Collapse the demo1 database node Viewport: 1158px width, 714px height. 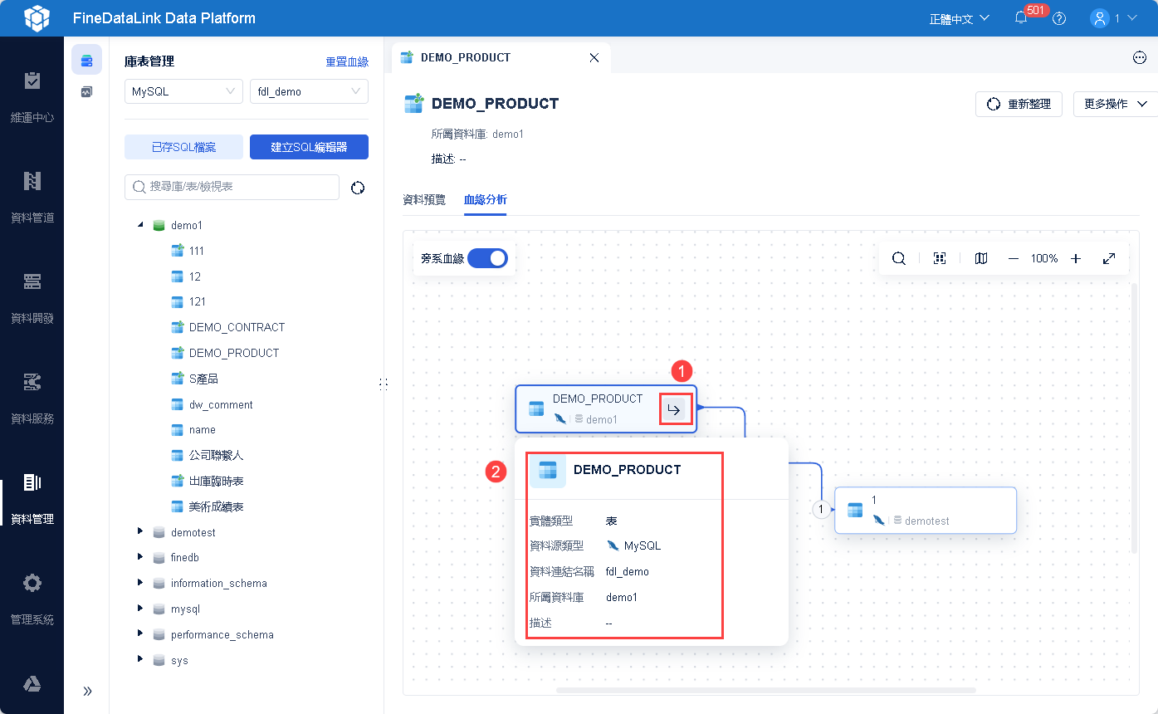tap(140, 225)
